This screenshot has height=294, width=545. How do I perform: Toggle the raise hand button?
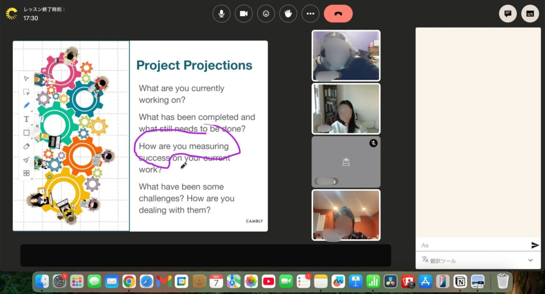[288, 14]
